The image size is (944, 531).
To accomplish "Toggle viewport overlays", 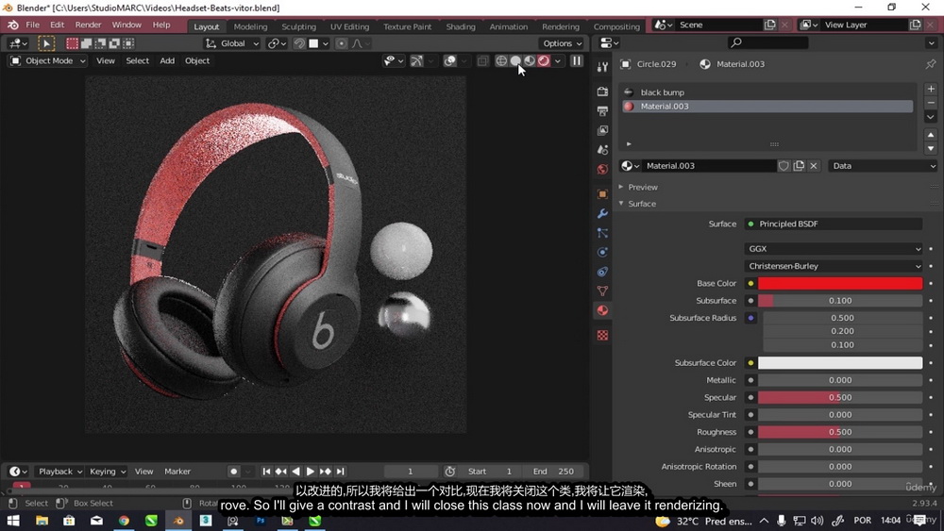I will click(x=449, y=60).
